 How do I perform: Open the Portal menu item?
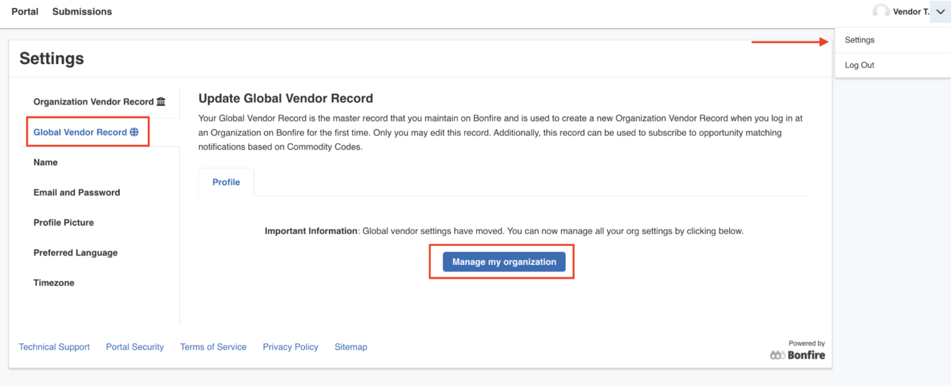25,11
